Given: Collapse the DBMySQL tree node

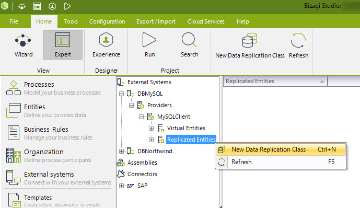Looking at the screenshot, I should [121, 94].
